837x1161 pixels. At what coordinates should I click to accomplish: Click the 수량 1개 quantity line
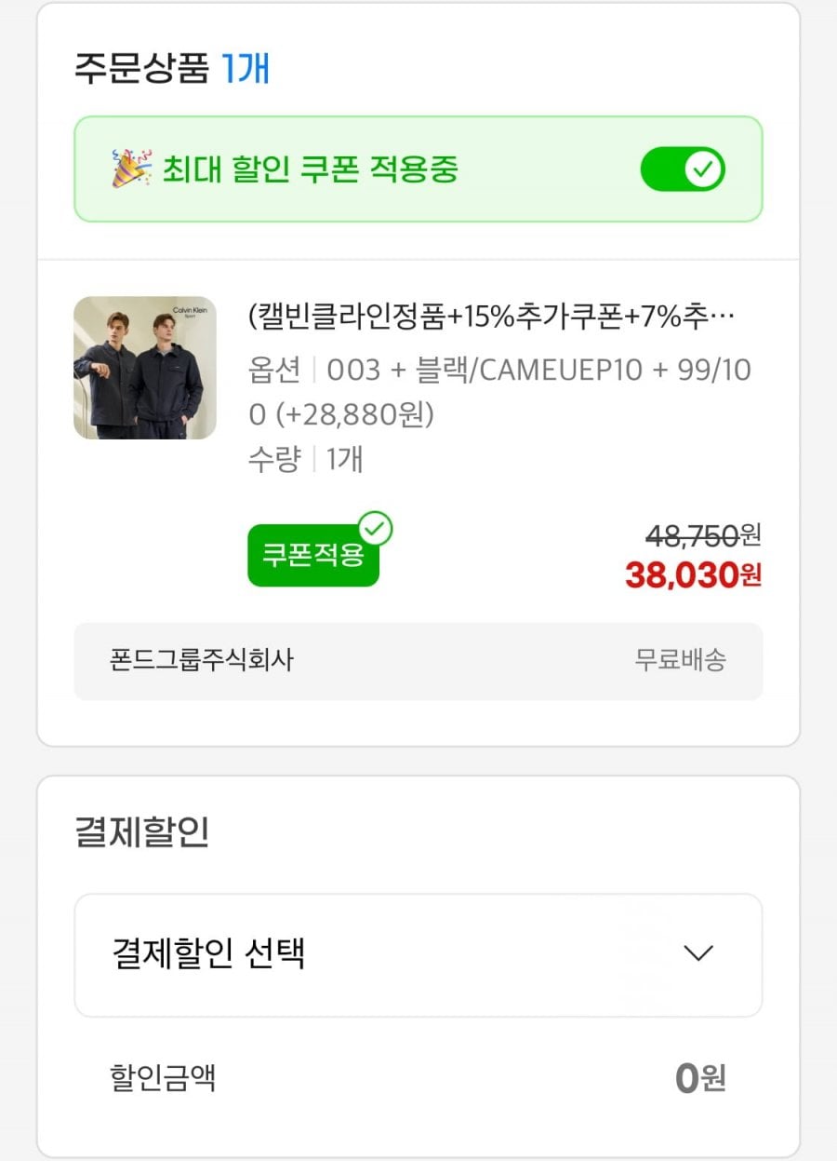pyautogui.click(x=305, y=459)
